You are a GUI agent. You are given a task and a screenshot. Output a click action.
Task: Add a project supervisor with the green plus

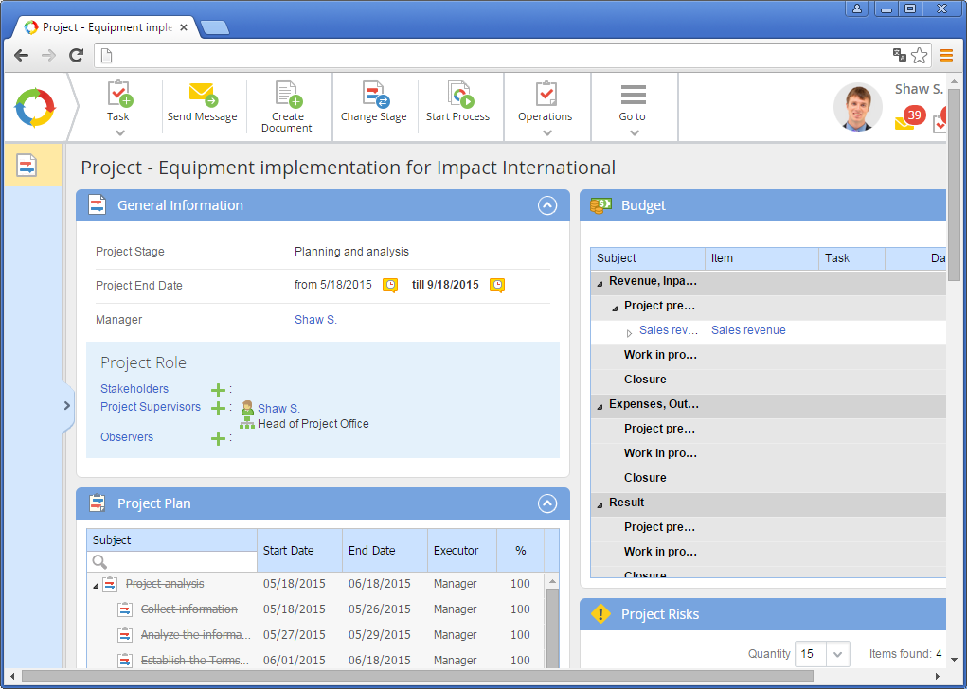tap(218, 408)
